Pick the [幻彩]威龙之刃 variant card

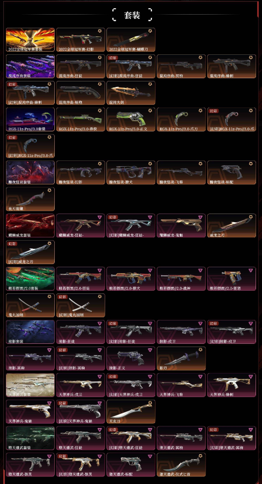click(30, 252)
